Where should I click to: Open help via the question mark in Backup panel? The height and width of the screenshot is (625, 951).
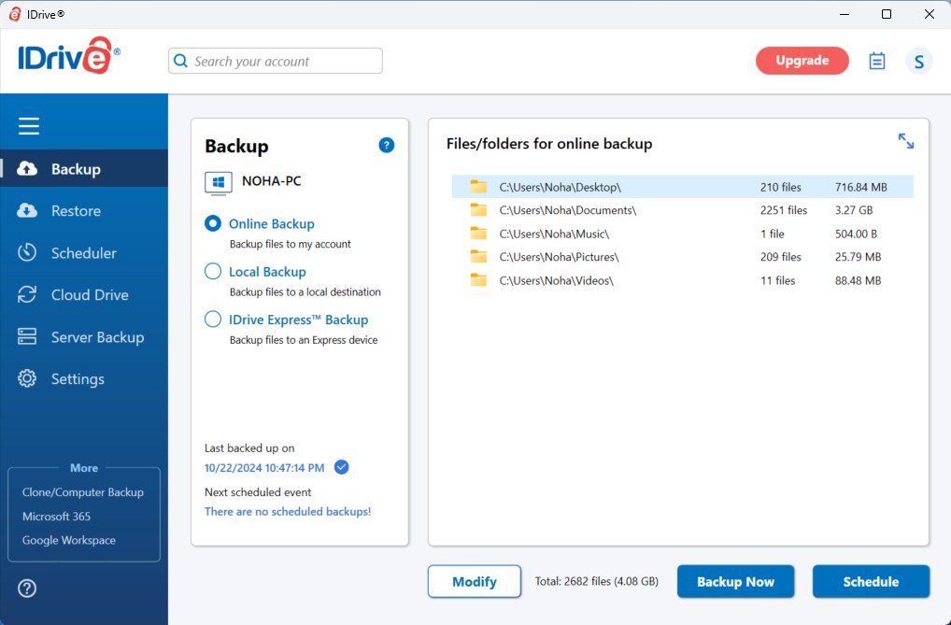(386, 145)
